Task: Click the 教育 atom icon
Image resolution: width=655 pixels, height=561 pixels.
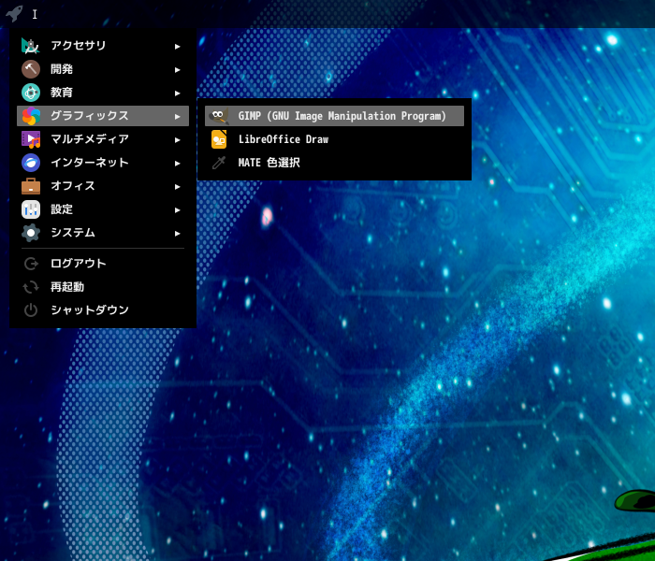Action: pyautogui.click(x=31, y=93)
